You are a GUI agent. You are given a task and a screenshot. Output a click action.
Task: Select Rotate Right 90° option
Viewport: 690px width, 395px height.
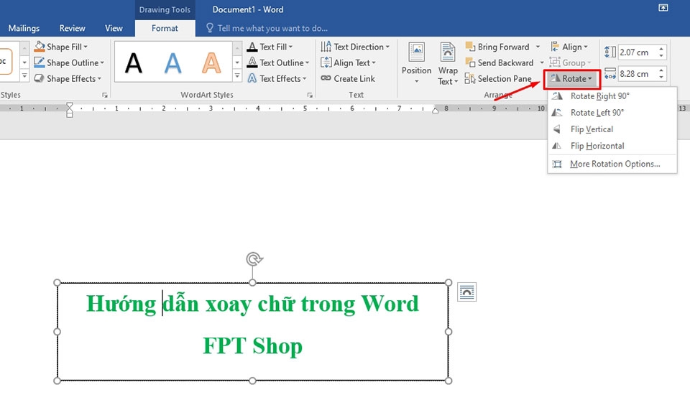[x=612, y=96]
